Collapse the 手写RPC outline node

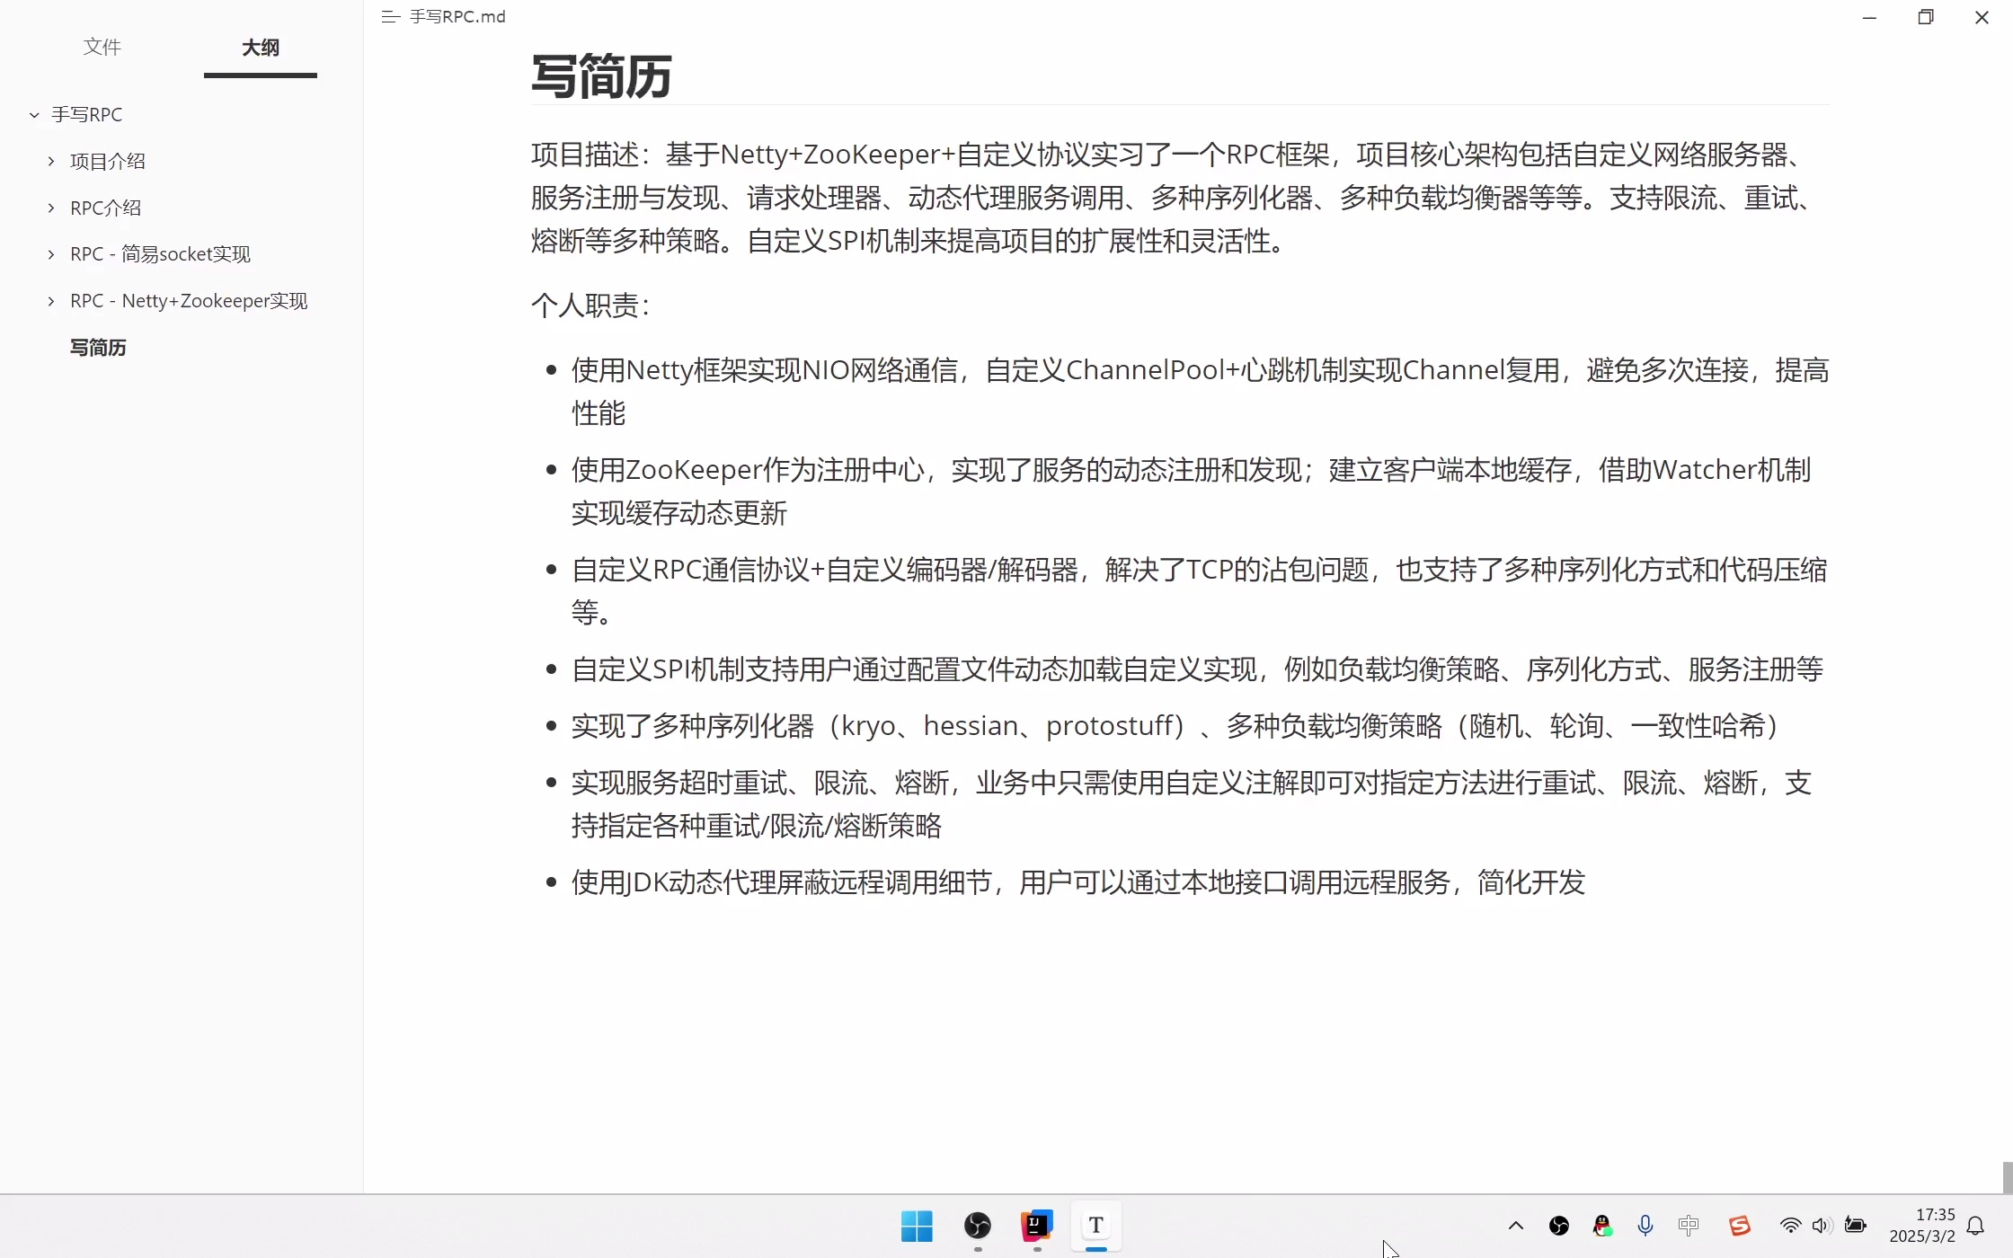[33, 114]
